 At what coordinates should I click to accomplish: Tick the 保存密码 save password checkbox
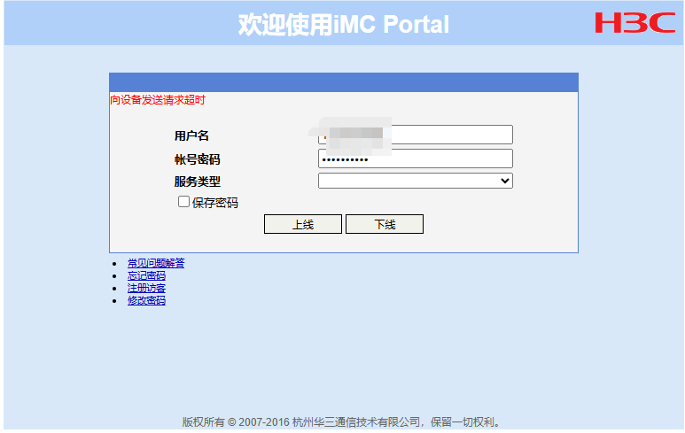183,201
